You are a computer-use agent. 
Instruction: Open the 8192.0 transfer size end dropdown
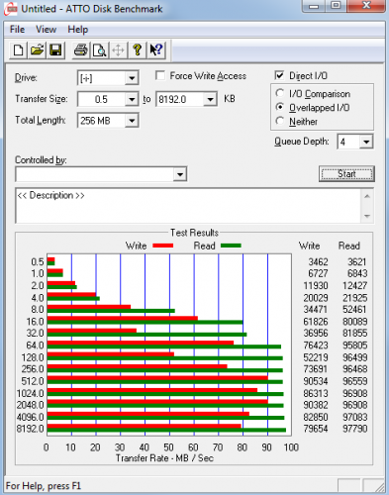tap(210, 99)
